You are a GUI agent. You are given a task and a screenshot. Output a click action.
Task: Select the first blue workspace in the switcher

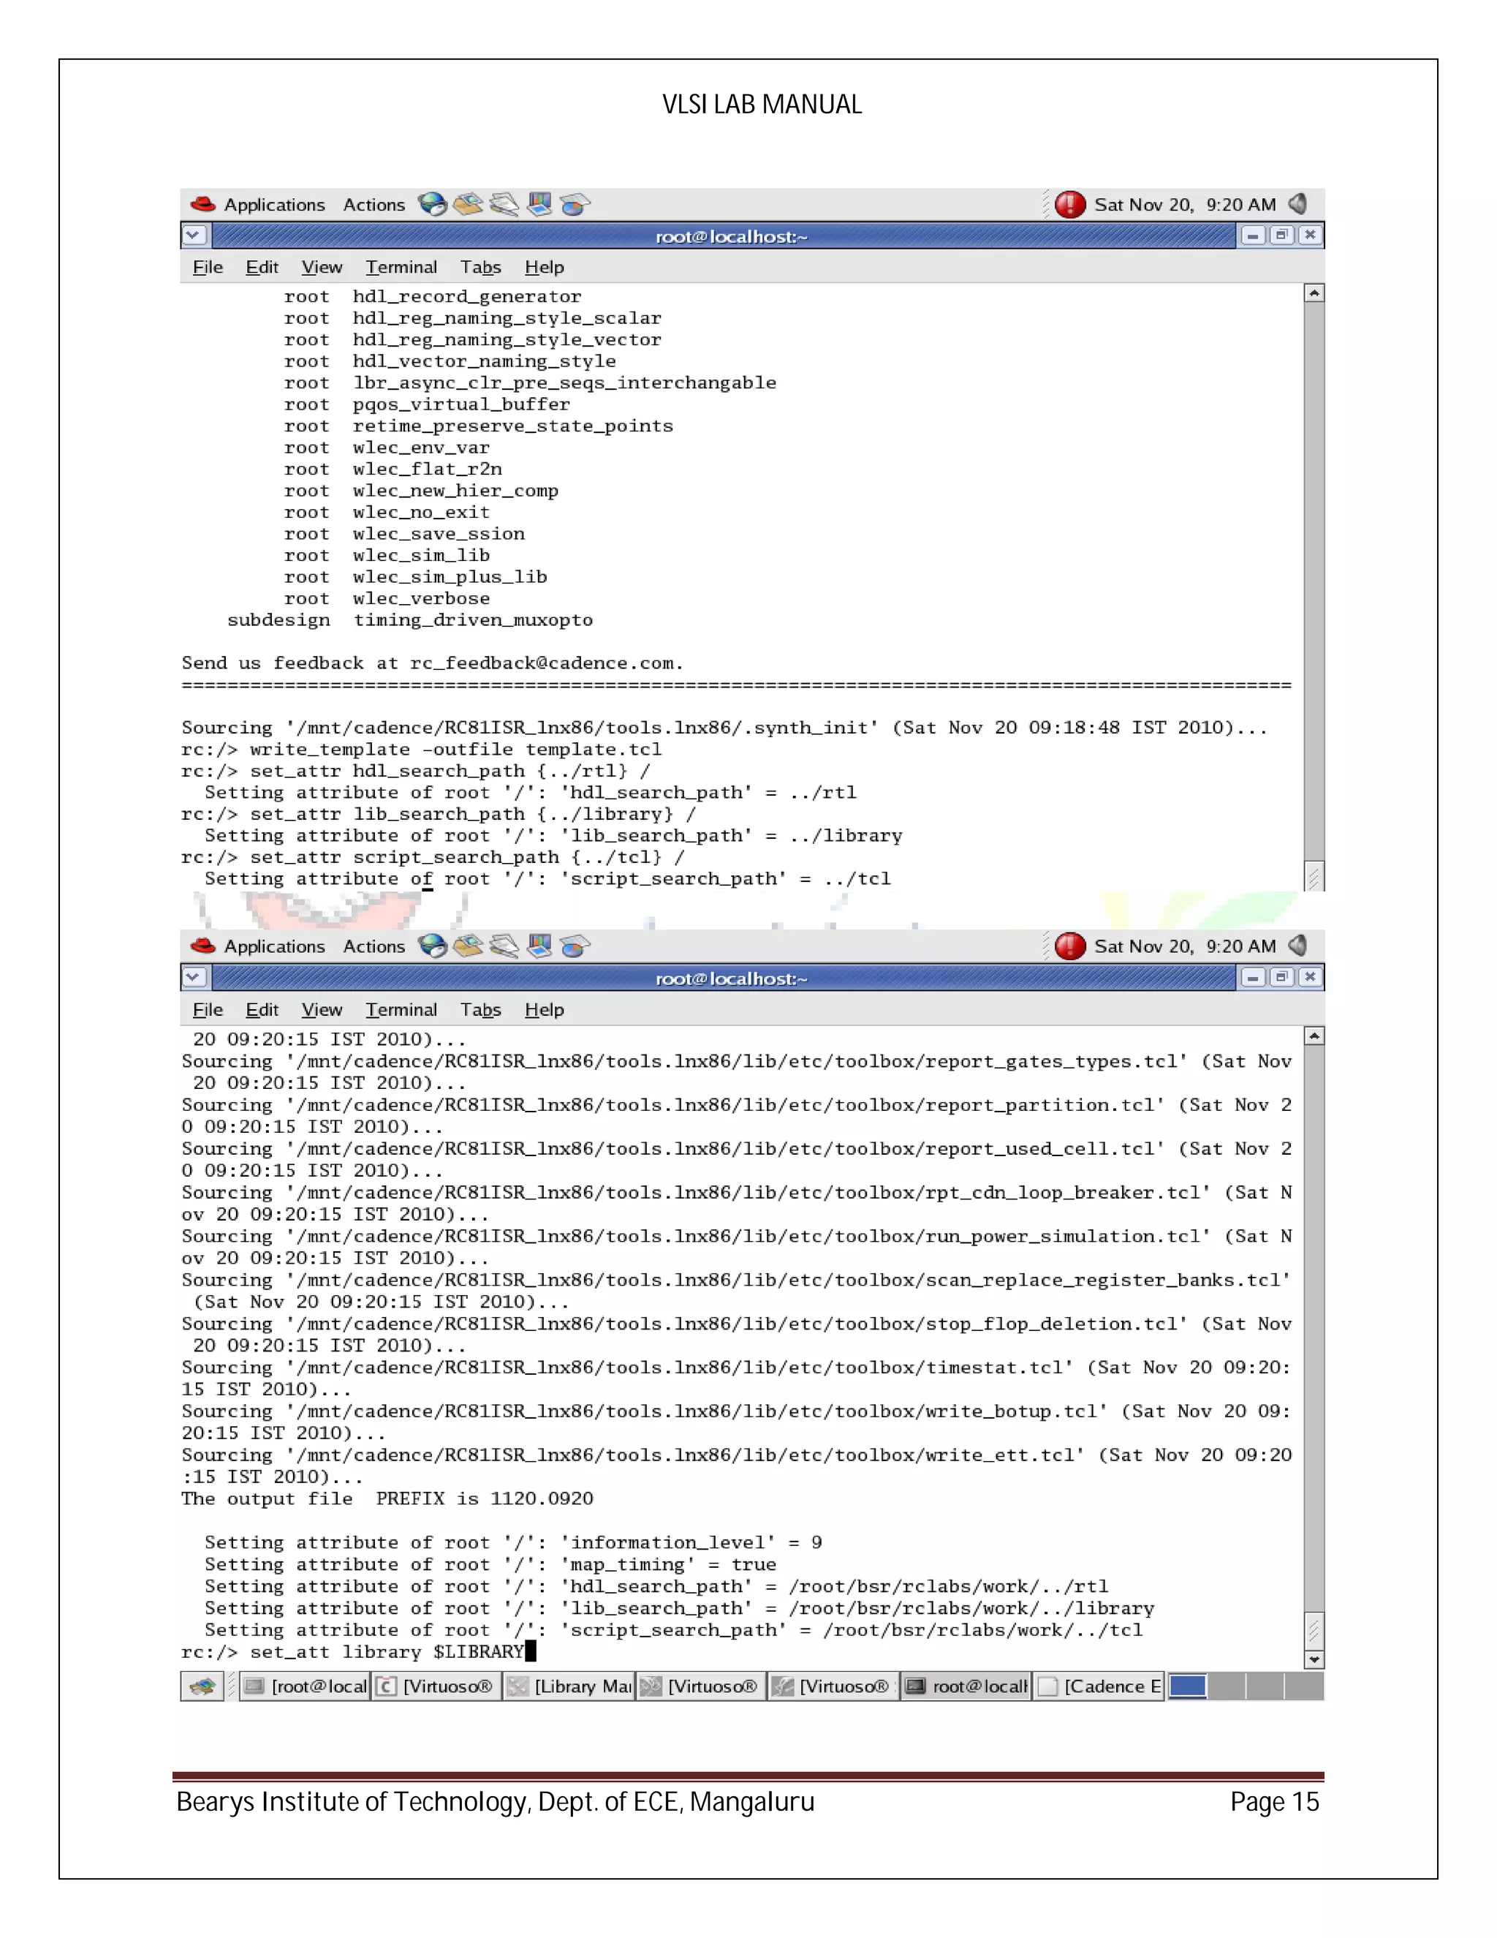coord(1188,1686)
